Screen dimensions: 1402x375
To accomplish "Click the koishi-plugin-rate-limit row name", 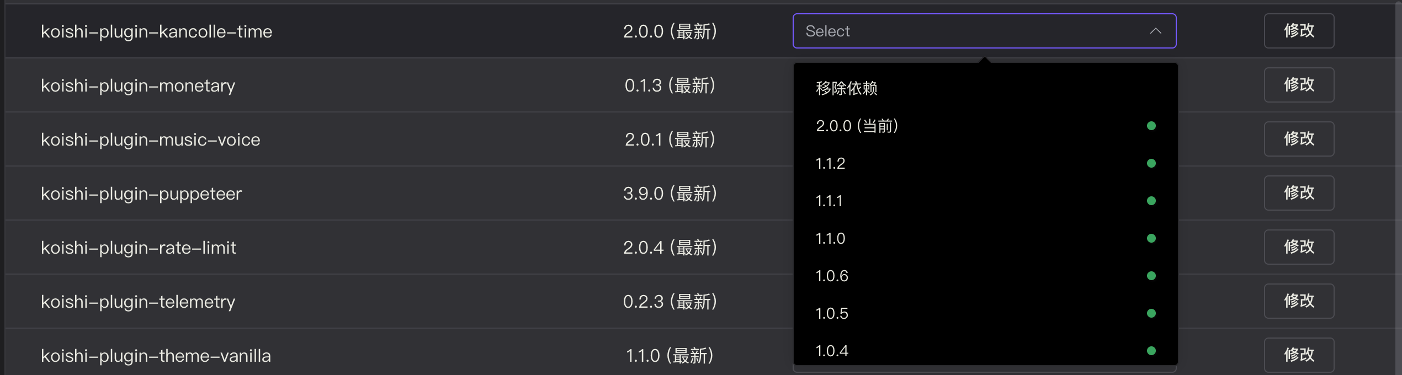I will click(x=139, y=248).
